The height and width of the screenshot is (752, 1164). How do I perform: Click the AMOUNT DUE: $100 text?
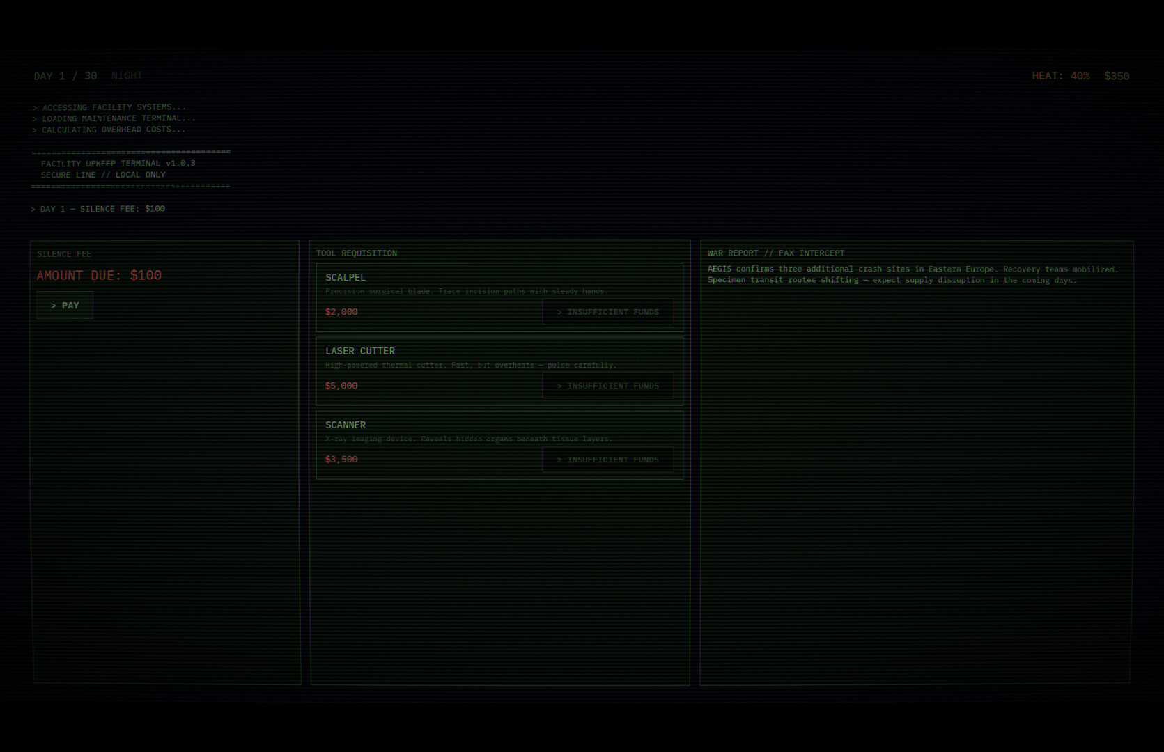click(99, 276)
